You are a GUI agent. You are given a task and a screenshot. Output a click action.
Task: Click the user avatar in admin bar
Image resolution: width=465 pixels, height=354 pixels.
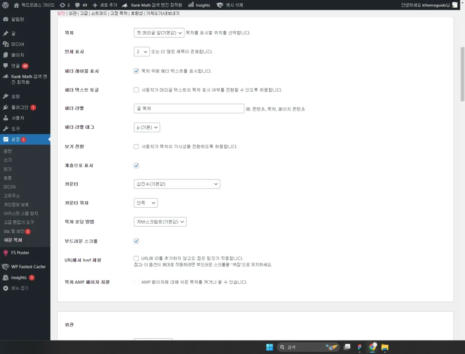pos(455,5)
